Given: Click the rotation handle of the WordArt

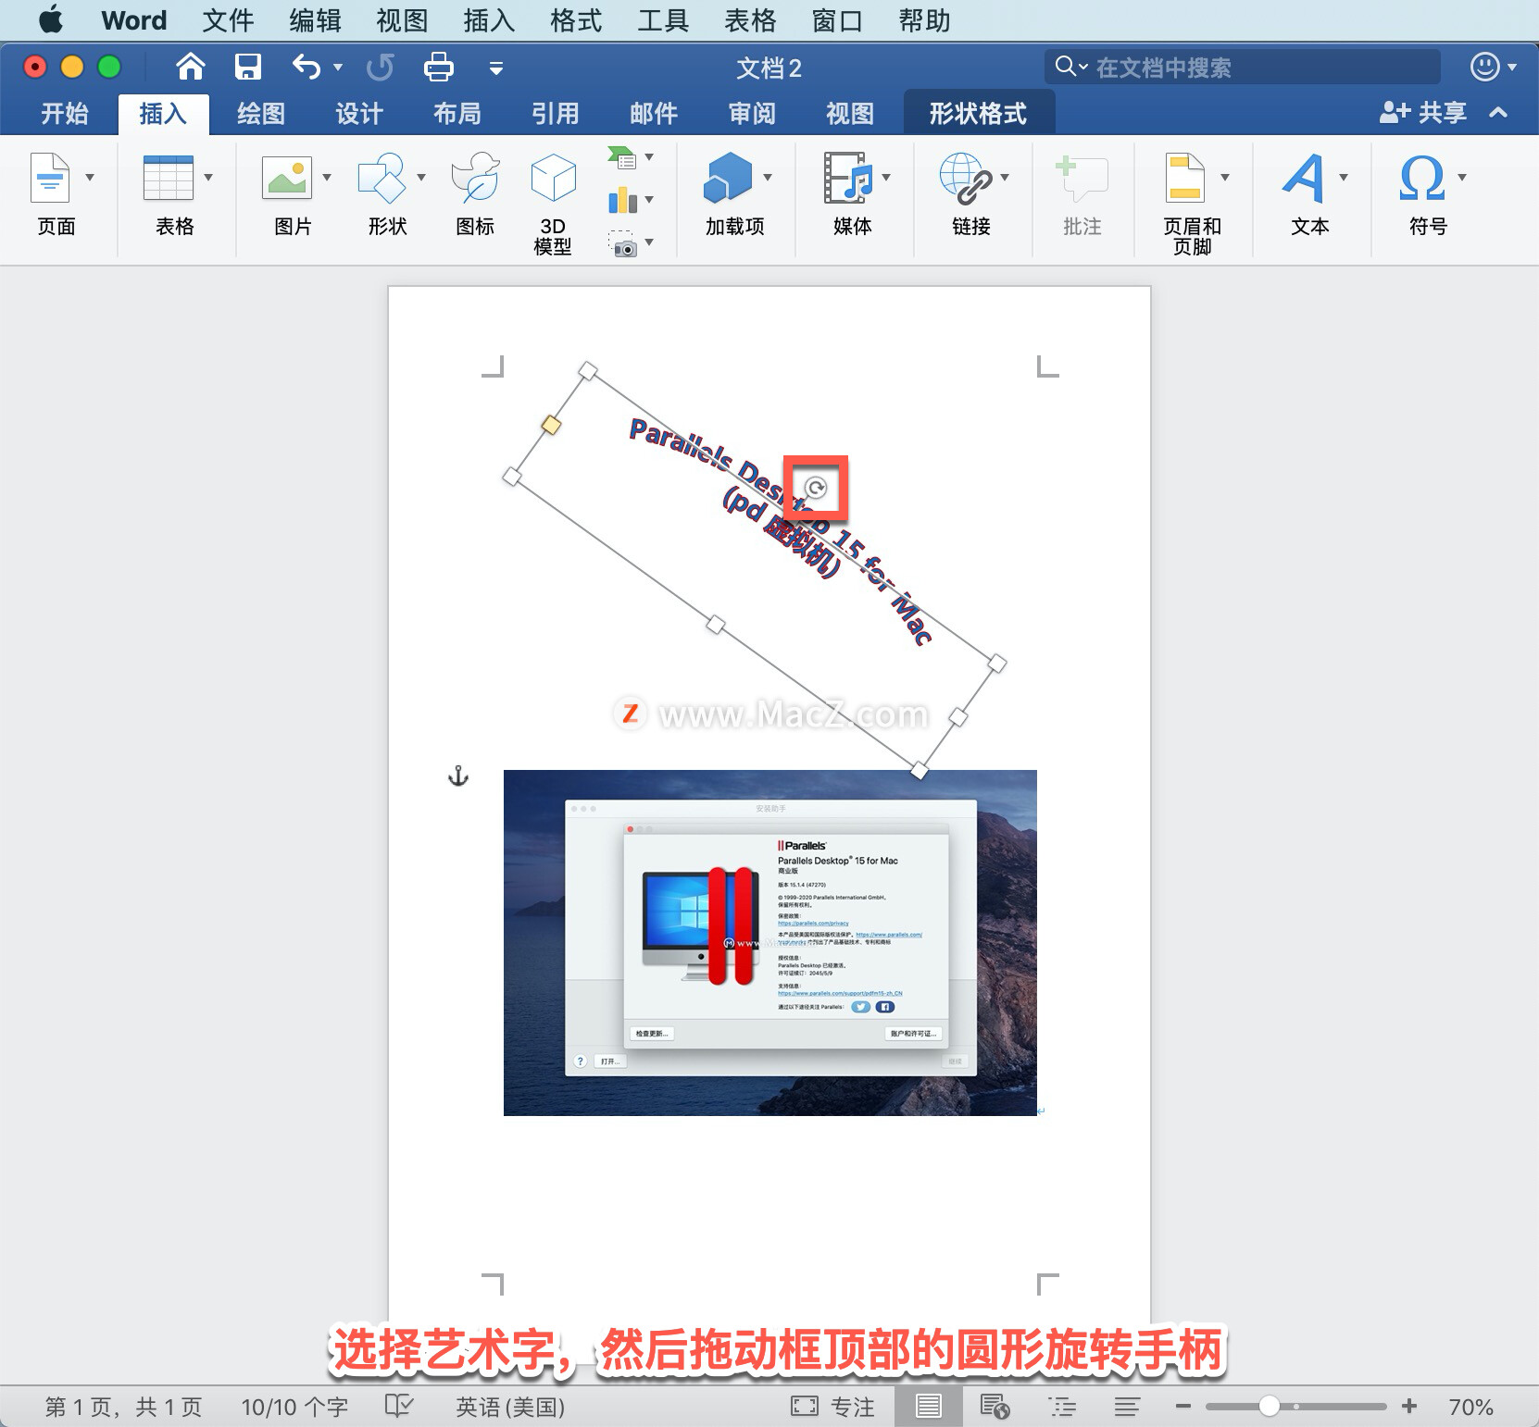Looking at the screenshot, I should point(816,487).
